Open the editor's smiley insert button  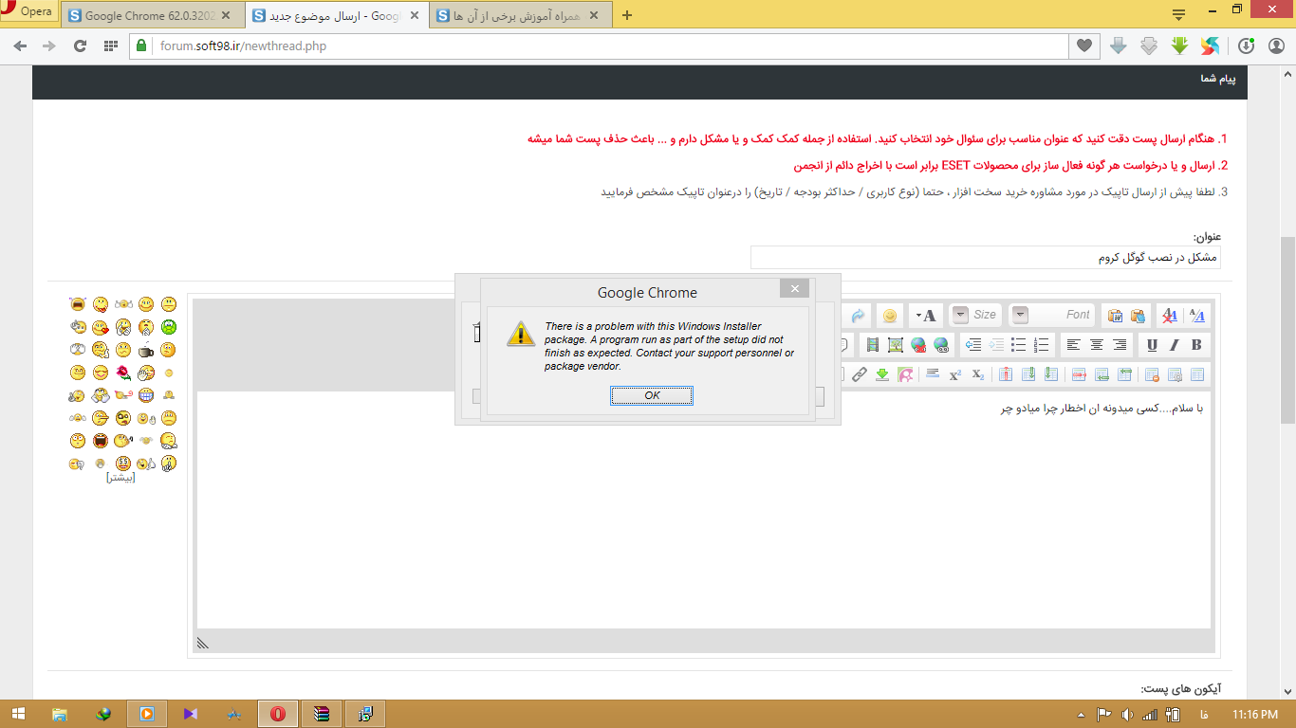(x=889, y=316)
